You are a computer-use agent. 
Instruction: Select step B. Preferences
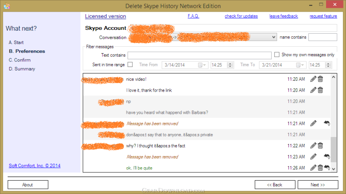[27, 51]
